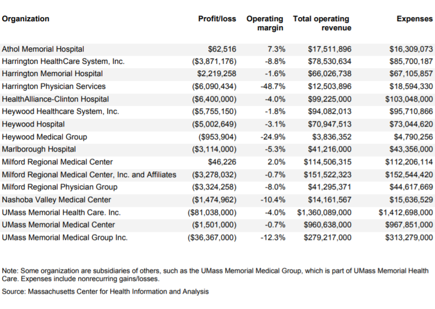
Task: Click the Profit/loss column header
Action: 217,19
